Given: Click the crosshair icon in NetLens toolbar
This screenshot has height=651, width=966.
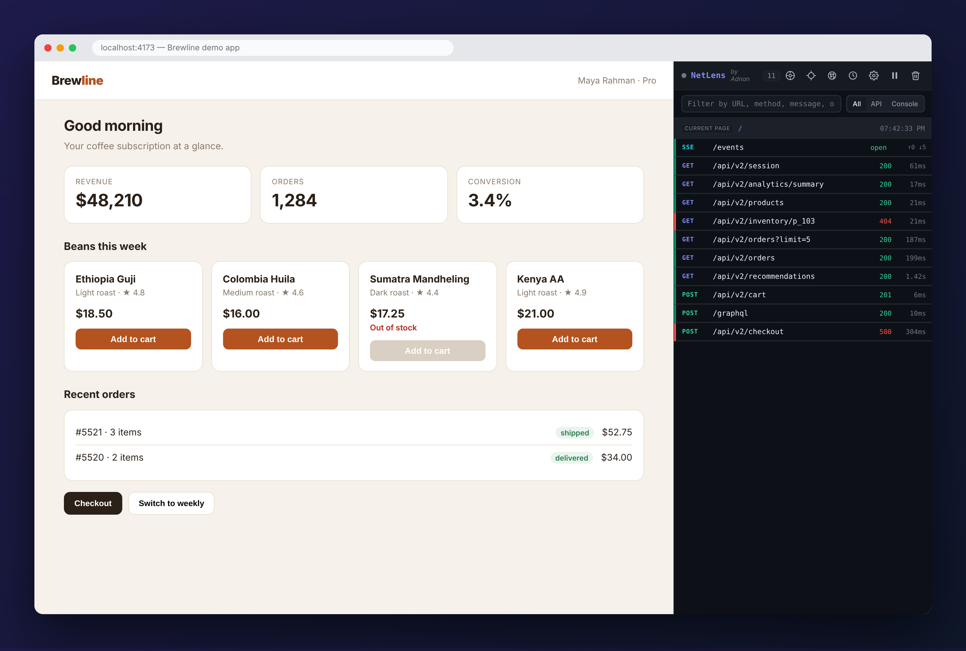Looking at the screenshot, I should pyautogui.click(x=811, y=76).
